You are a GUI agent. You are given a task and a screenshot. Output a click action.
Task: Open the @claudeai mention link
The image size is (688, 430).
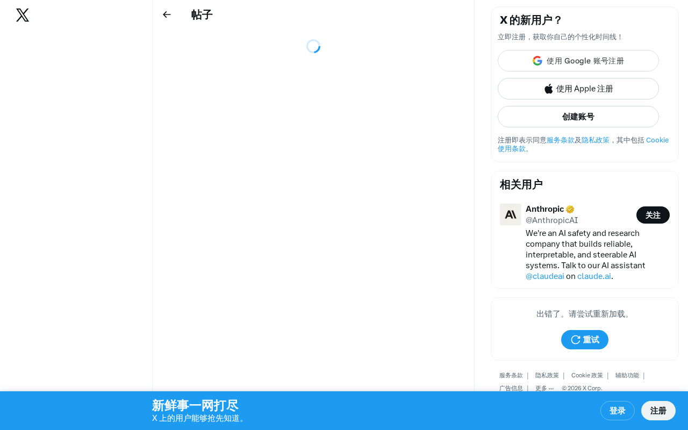click(545, 276)
